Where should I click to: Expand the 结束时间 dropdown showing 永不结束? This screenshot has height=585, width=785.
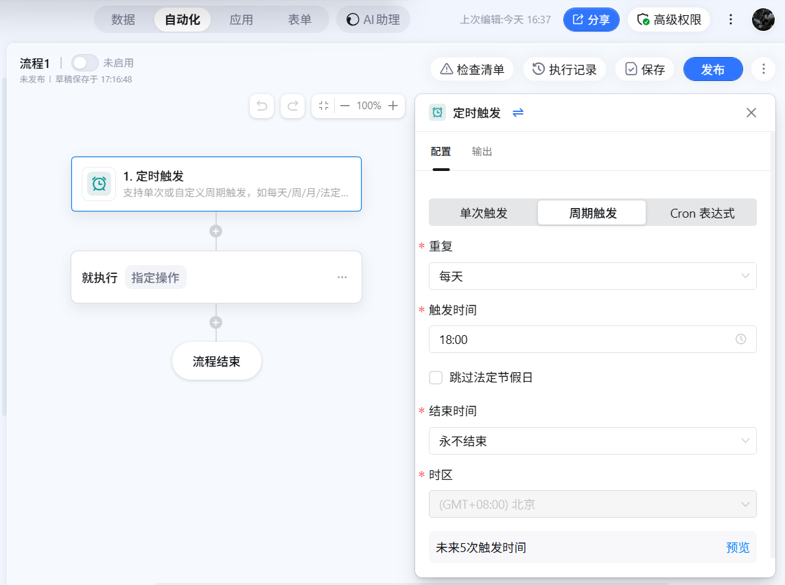pos(592,441)
